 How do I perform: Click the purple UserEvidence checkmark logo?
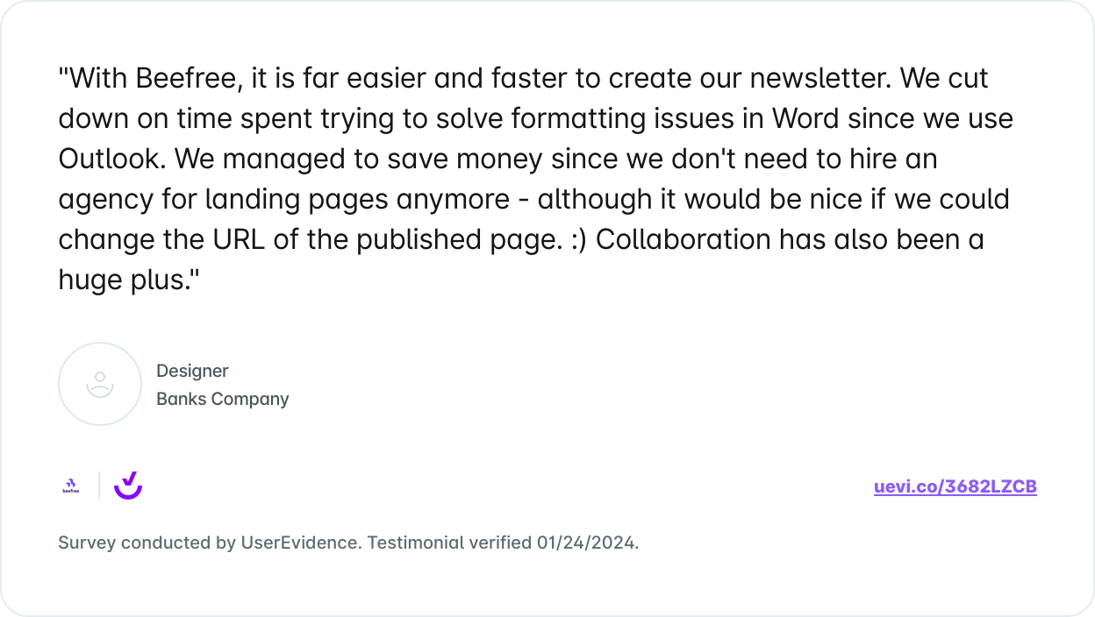pos(128,485)
